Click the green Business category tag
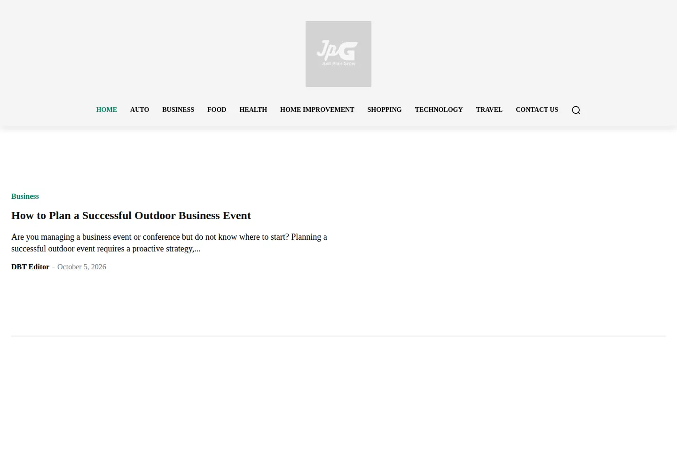Image resolution: width=677 pixels, height=470 pixels. [25, 196]
